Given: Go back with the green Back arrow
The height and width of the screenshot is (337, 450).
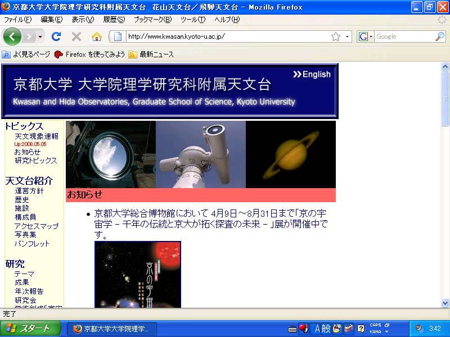Looking at the screenshot, I should pos(12,37).
